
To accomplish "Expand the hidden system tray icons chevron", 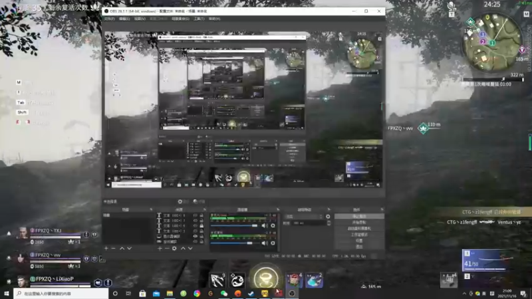I will tap(464, 294).
